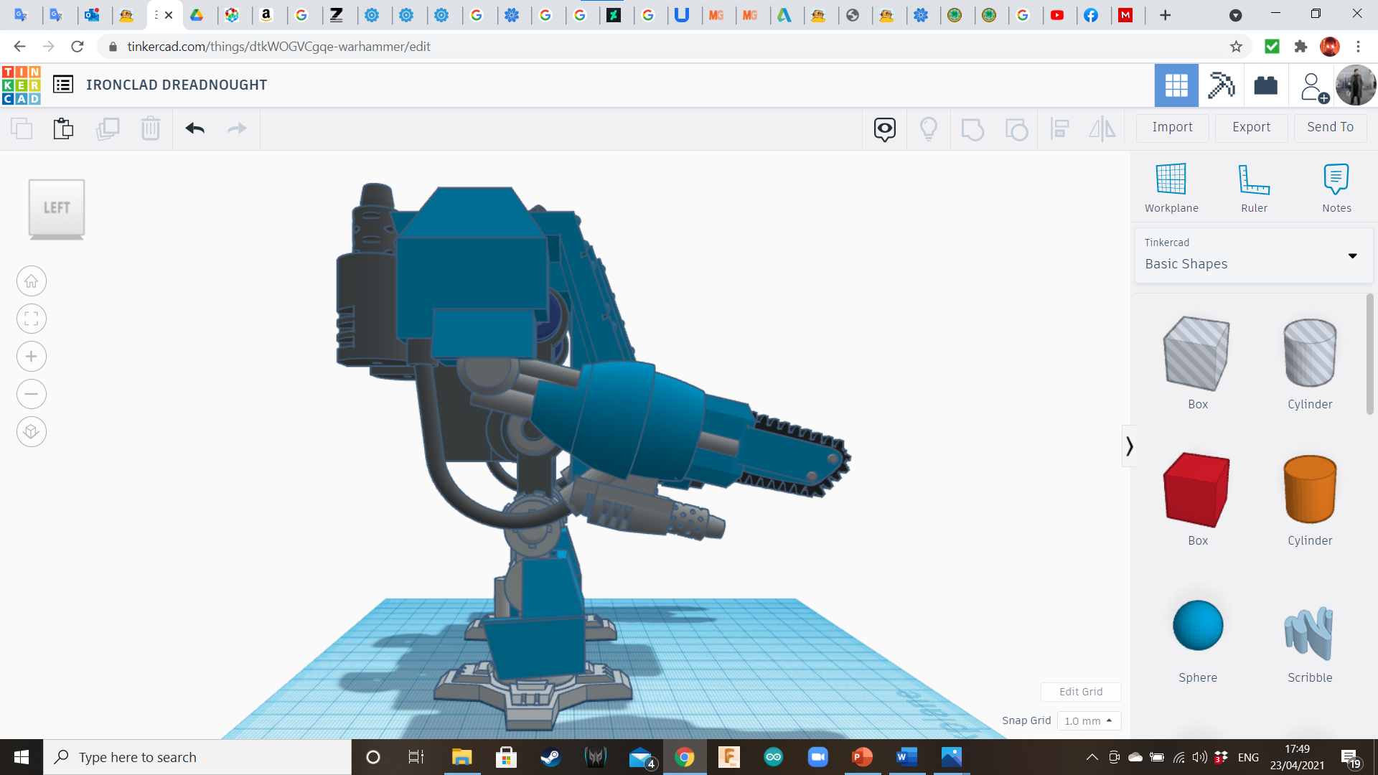1378x775 pixels.
Task: Click the Import button
Action: [x=1172, y=127]
